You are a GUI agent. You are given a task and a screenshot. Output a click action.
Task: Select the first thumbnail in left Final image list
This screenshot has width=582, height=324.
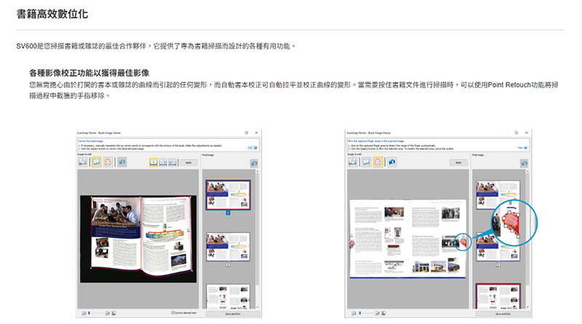[228, 195]
